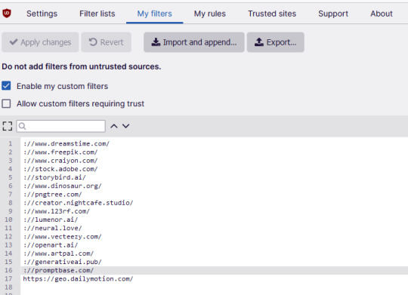The image size is (408, 295).
Task: Click the uBlock Origin shield logo
Action: point(7,13)
